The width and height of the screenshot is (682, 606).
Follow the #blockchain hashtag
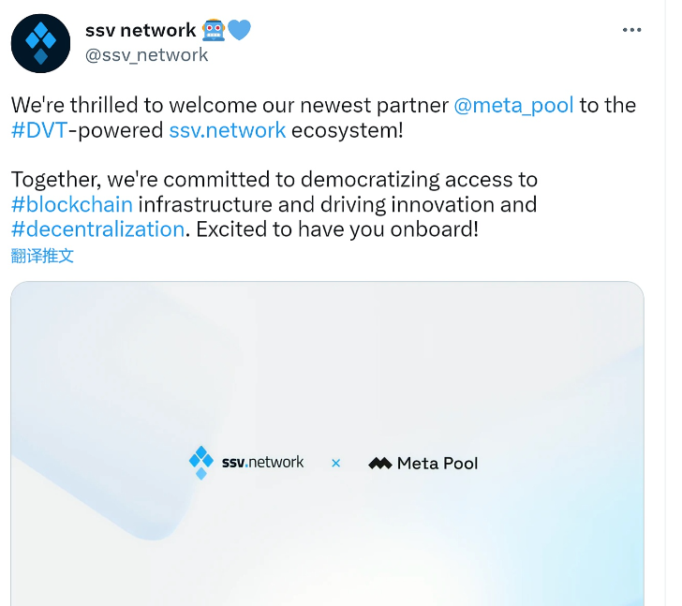(x=72, y=205)
